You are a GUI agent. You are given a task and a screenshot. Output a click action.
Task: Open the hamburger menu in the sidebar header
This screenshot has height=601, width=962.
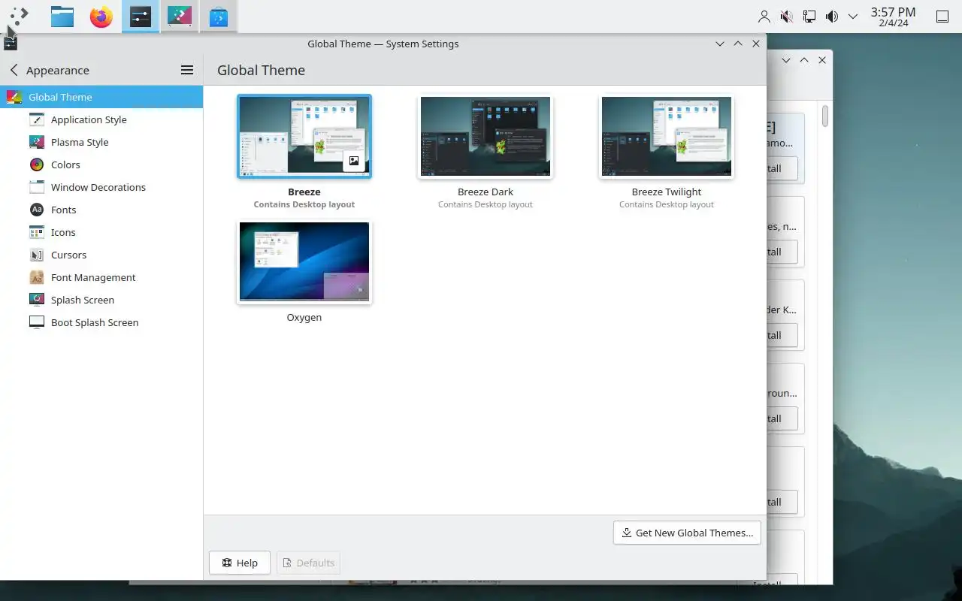pos(187,70)
